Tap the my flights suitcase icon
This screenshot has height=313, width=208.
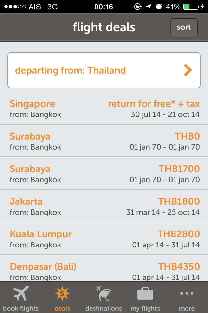pyautogui.click(x=145, y=293)
